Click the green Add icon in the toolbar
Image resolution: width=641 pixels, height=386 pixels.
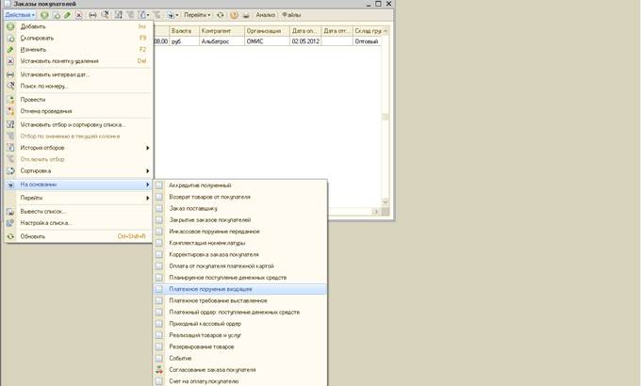[x=44, y=15]
